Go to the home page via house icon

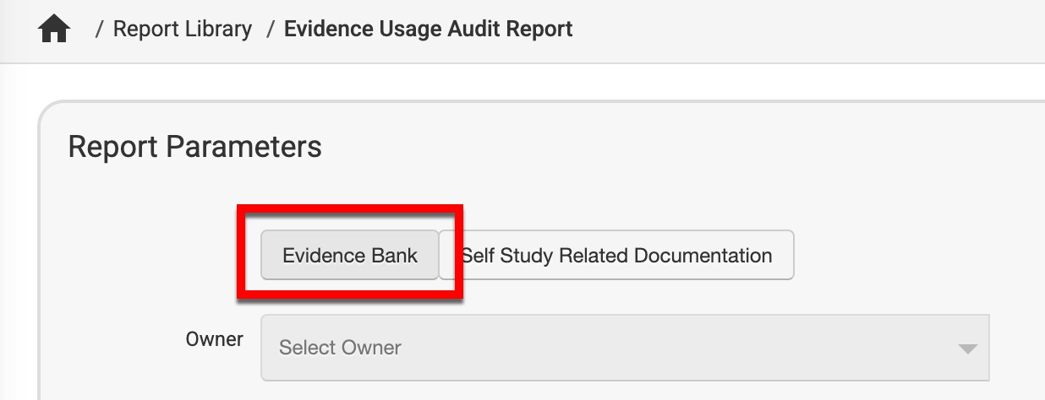(54, 30)
